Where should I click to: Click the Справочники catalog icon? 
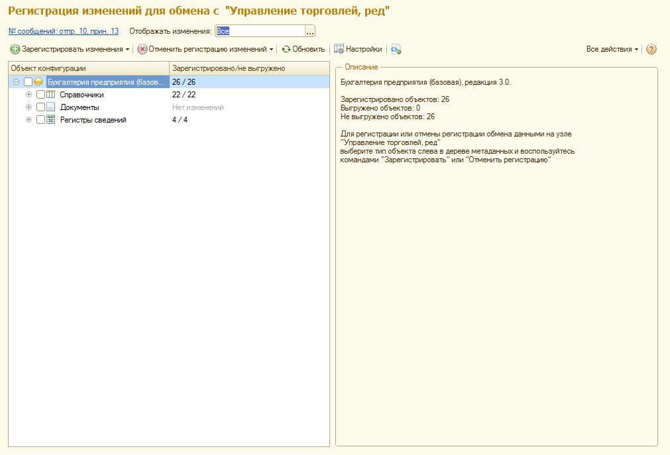(51, 95)
